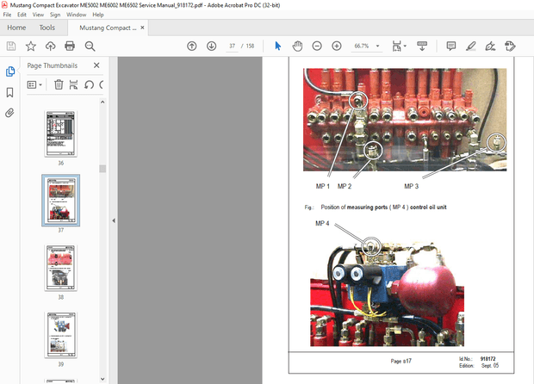Switch to the Home tab
This screenshot has width=534, height=384.
click(x=16, y=28)
